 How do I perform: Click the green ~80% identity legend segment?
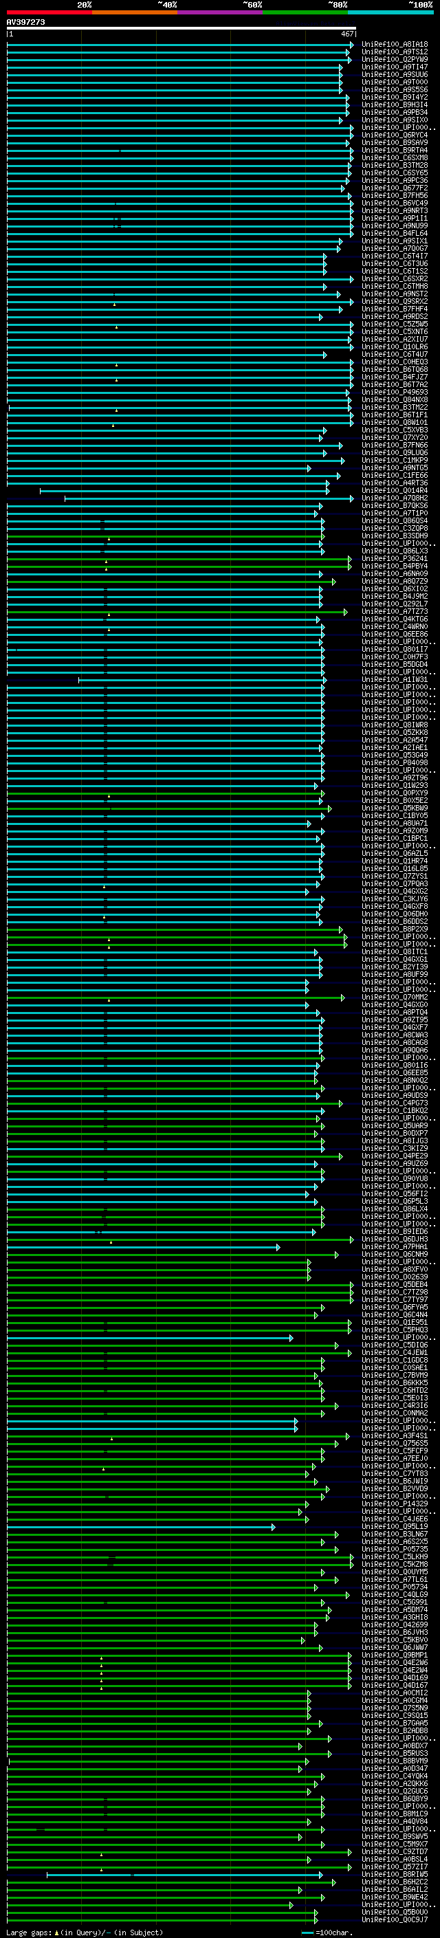point(305,12)
